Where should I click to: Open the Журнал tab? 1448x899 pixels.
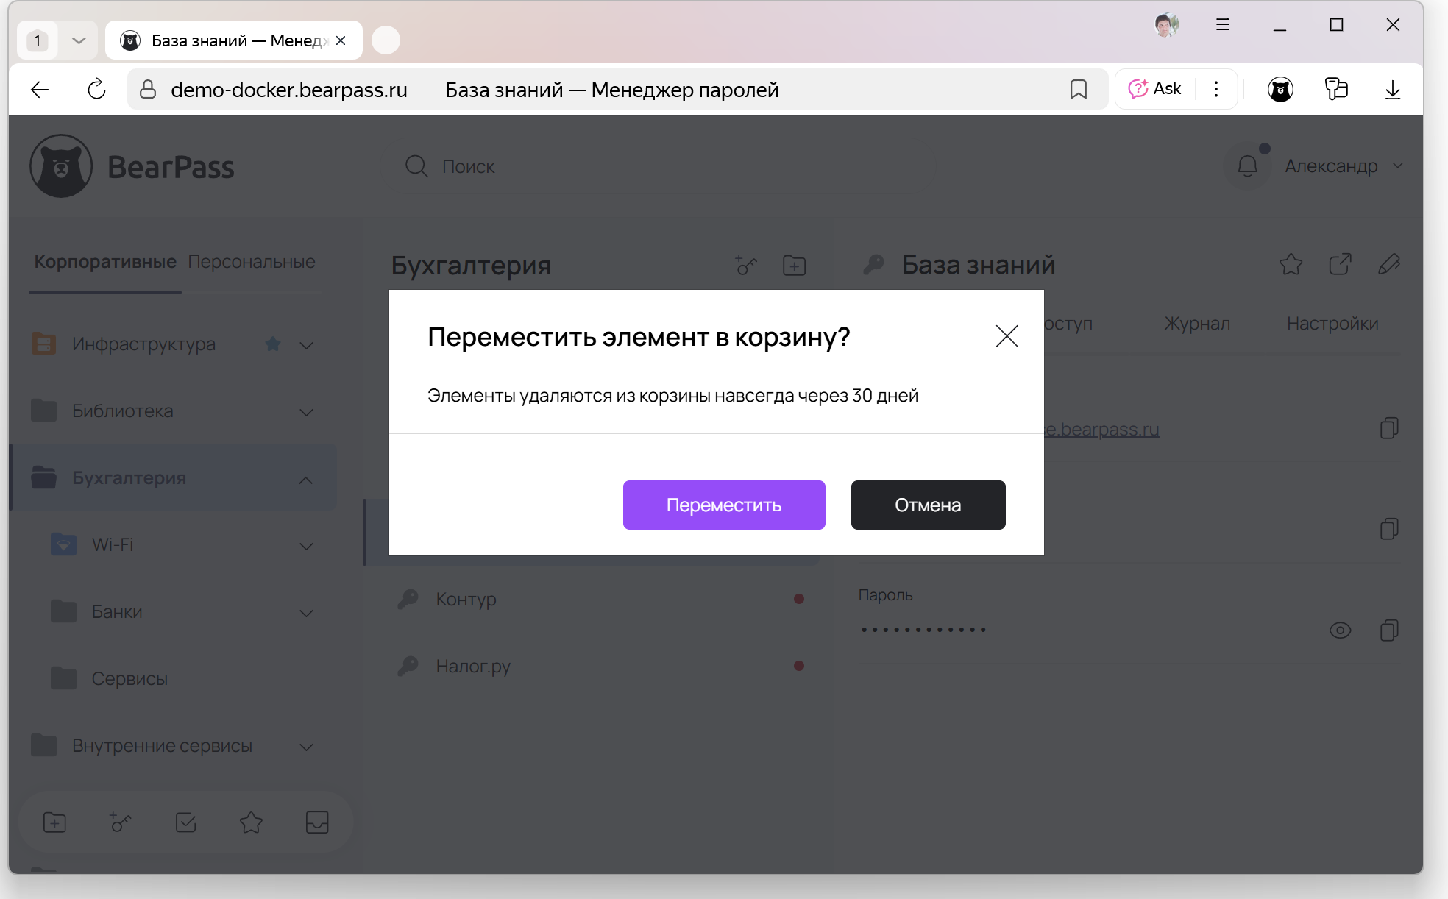[x=1196, y=323]
